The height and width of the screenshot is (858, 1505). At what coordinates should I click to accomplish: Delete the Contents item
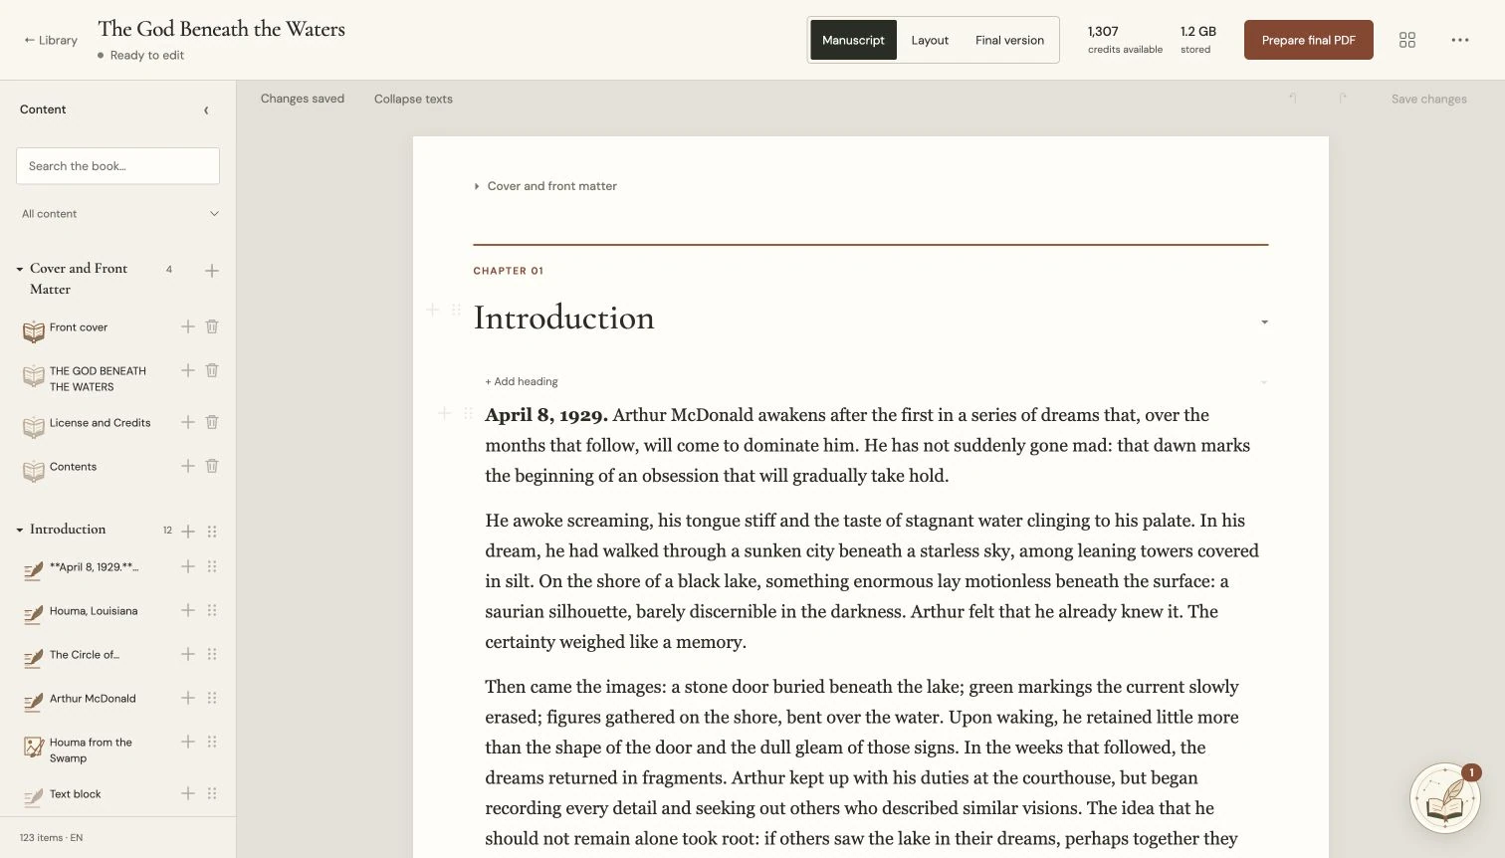tap(212, 466)
